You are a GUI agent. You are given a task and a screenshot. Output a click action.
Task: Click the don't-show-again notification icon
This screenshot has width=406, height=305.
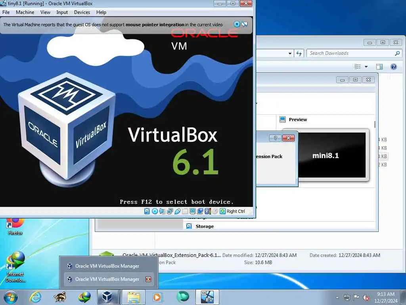pos(244,24)
